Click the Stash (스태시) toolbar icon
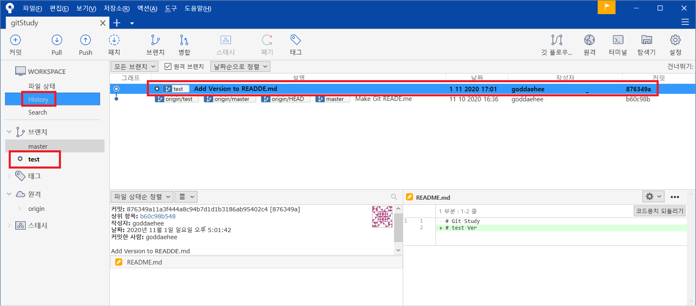The width and height of the screenshot is (696, 306). point(226,40)
